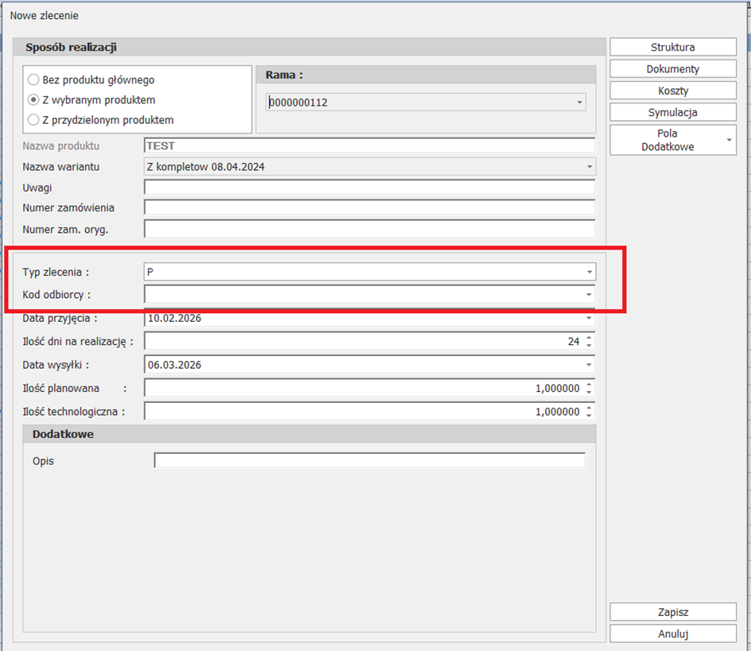Focus the 'Numer zamówienia' input field
Screen dimensions: 751x651
tap(369, 208)
